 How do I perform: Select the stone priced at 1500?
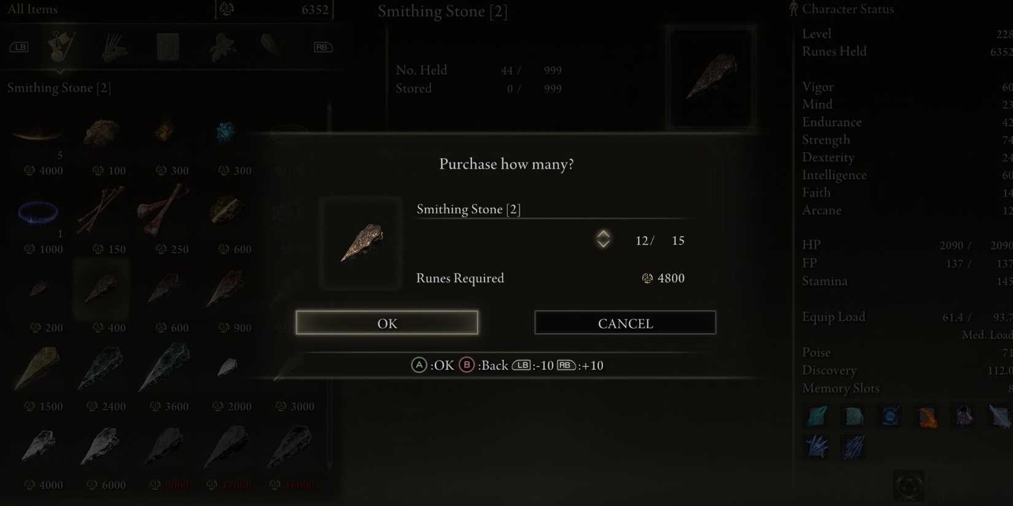(39, 367)
